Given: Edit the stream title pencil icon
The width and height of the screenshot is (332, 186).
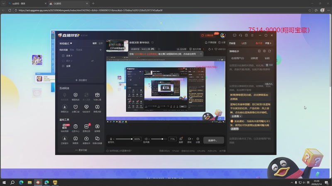Looking at the screenshot, I should pyautogui.click(x=152, y=43).
